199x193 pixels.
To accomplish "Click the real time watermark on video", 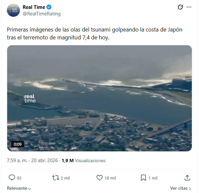I will click(30, 98).
